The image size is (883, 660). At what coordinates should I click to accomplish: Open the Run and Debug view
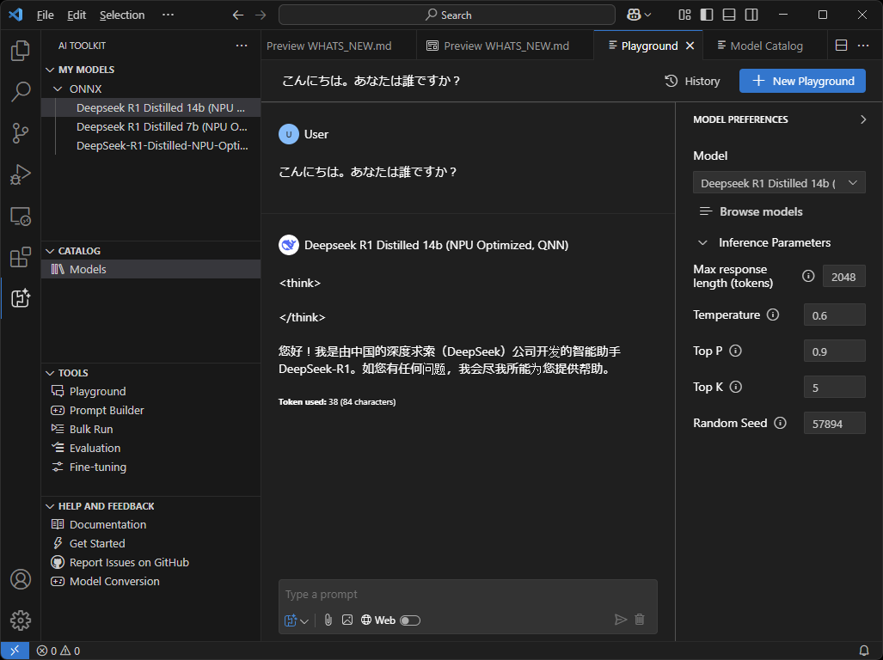[x=21, y=174]
